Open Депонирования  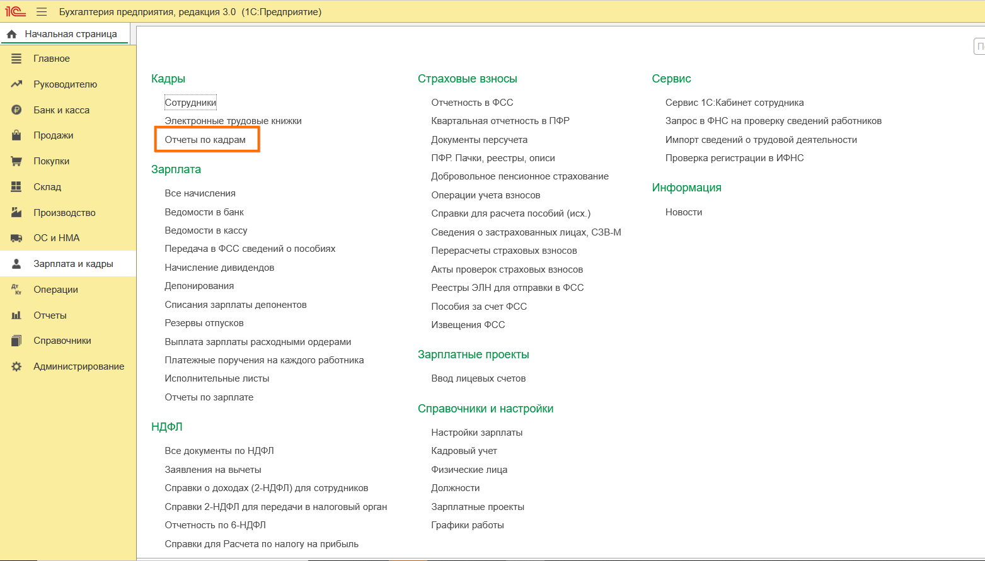click(x=199, y=286)
